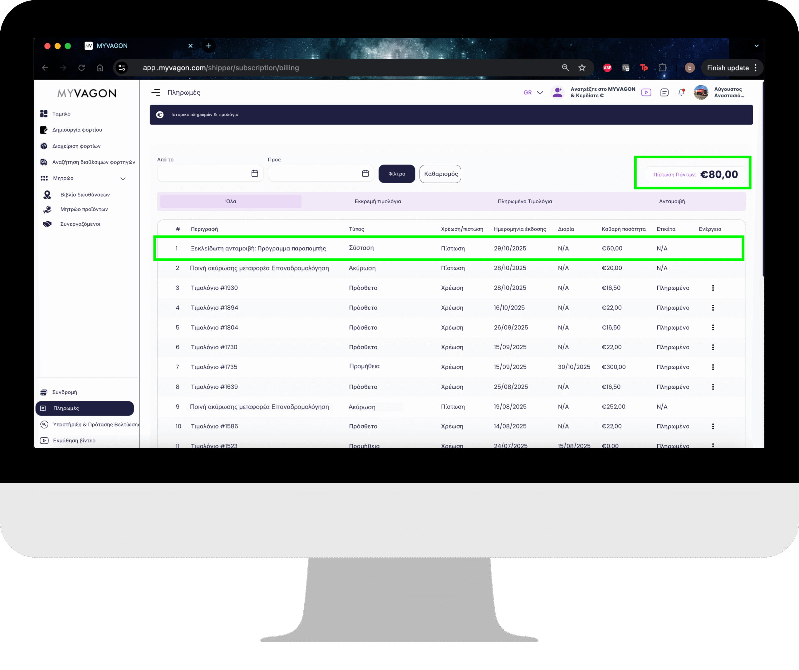This screenshot has height=670, width=799.
Task: Open actions menu for Τιμολόγιο #1930
Action: (x=713, y=288)
